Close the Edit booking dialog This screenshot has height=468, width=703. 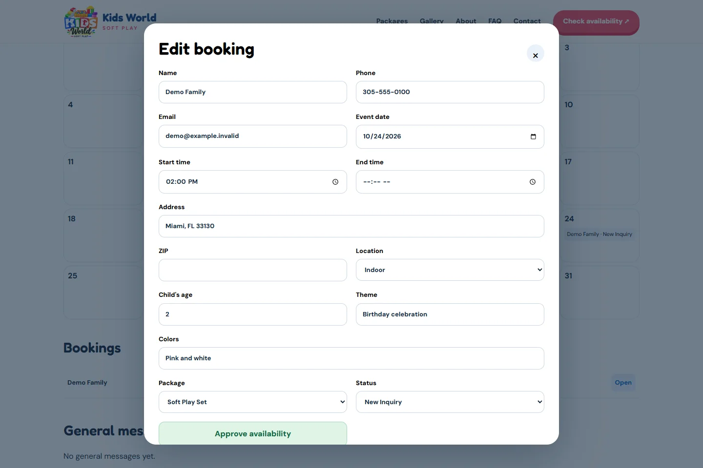click(536, 54)
